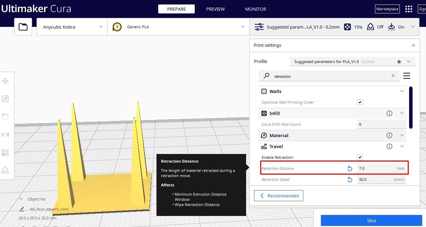The image size is (426, 227).
Task: Click the favorite star in profile selector
Action: tap(399, 62)
